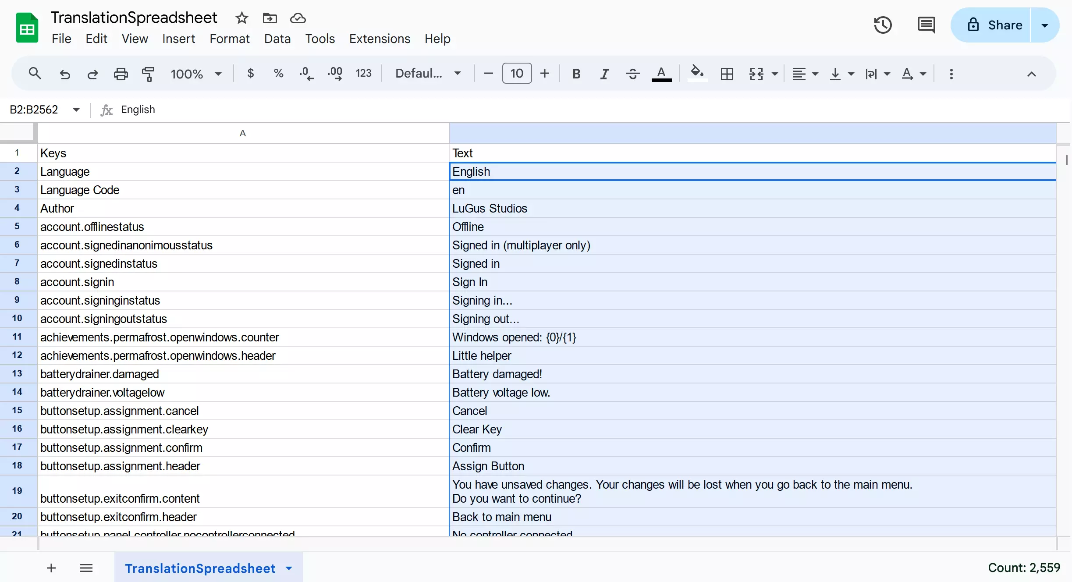
Task: Expand the name box range dropdown
Action: [76, 110]
